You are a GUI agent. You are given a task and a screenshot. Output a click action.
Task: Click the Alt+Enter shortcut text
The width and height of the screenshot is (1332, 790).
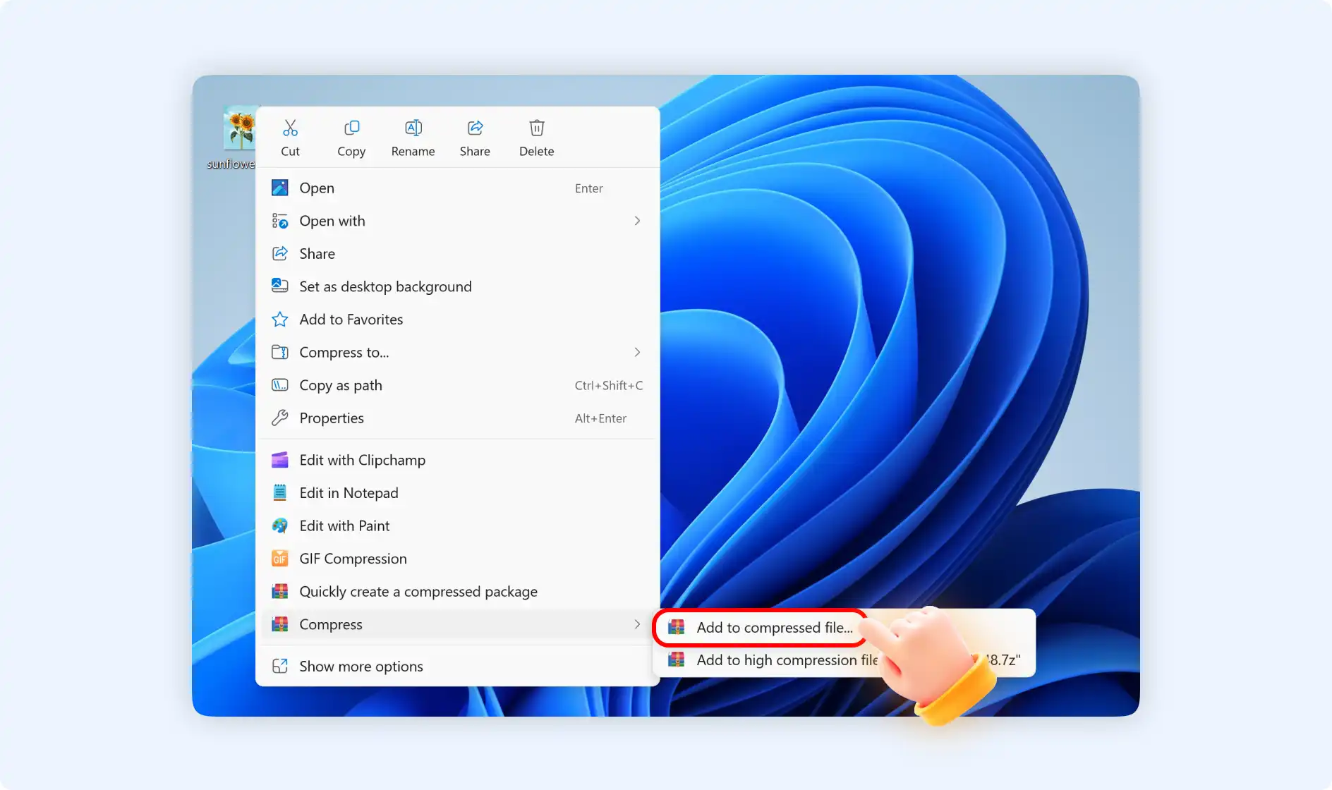click(x=600, y=418)
